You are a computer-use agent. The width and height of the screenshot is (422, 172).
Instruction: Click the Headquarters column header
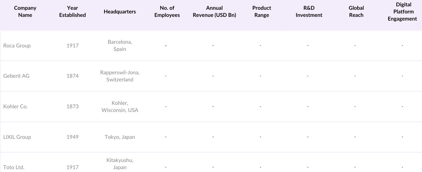120,12
